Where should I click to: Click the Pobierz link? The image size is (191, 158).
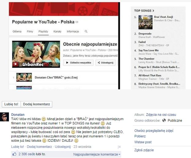(140, 136)
